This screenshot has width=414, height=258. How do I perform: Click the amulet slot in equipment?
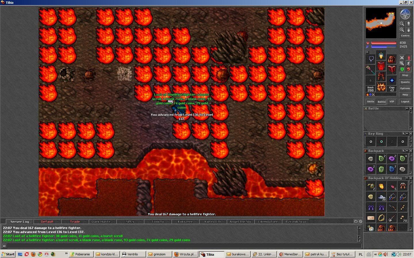pos(371,59)
